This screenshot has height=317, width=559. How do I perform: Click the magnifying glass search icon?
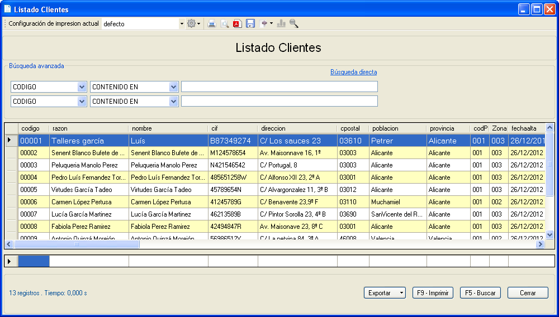point(294,23)
